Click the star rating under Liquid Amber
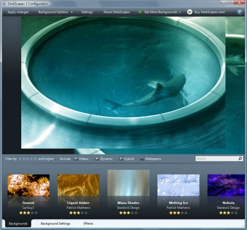 pos(78,213)
